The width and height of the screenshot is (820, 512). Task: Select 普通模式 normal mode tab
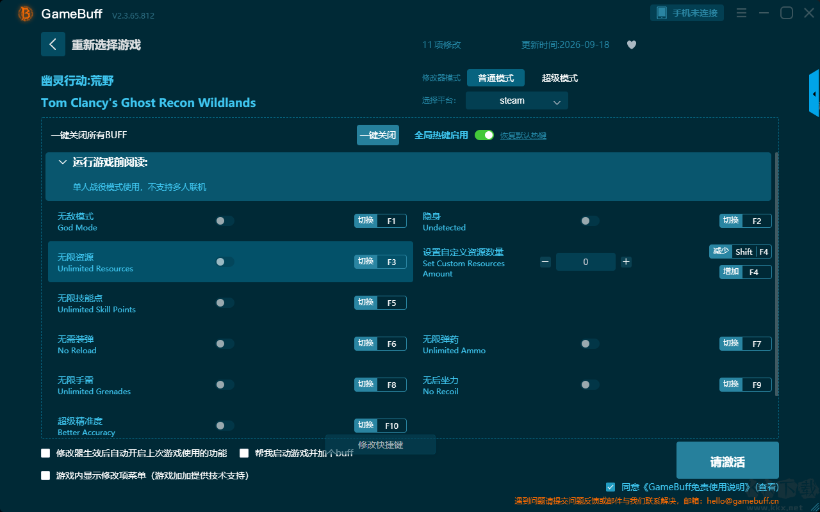[496, 78]
